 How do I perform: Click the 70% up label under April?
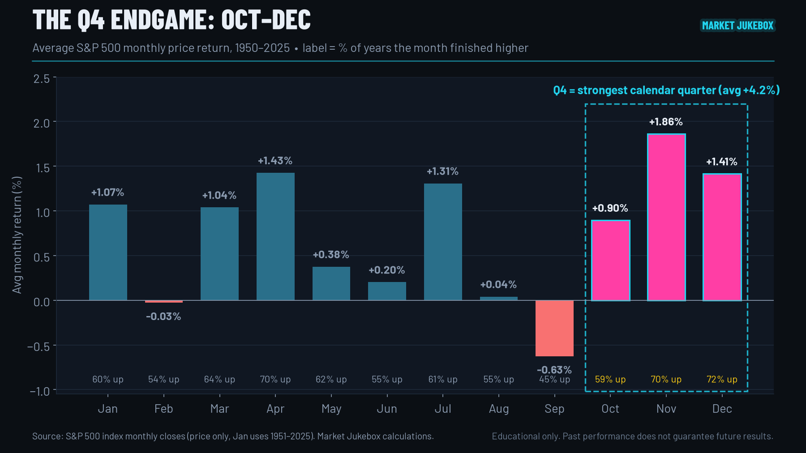pyautogui.click(x=275, y=379)
